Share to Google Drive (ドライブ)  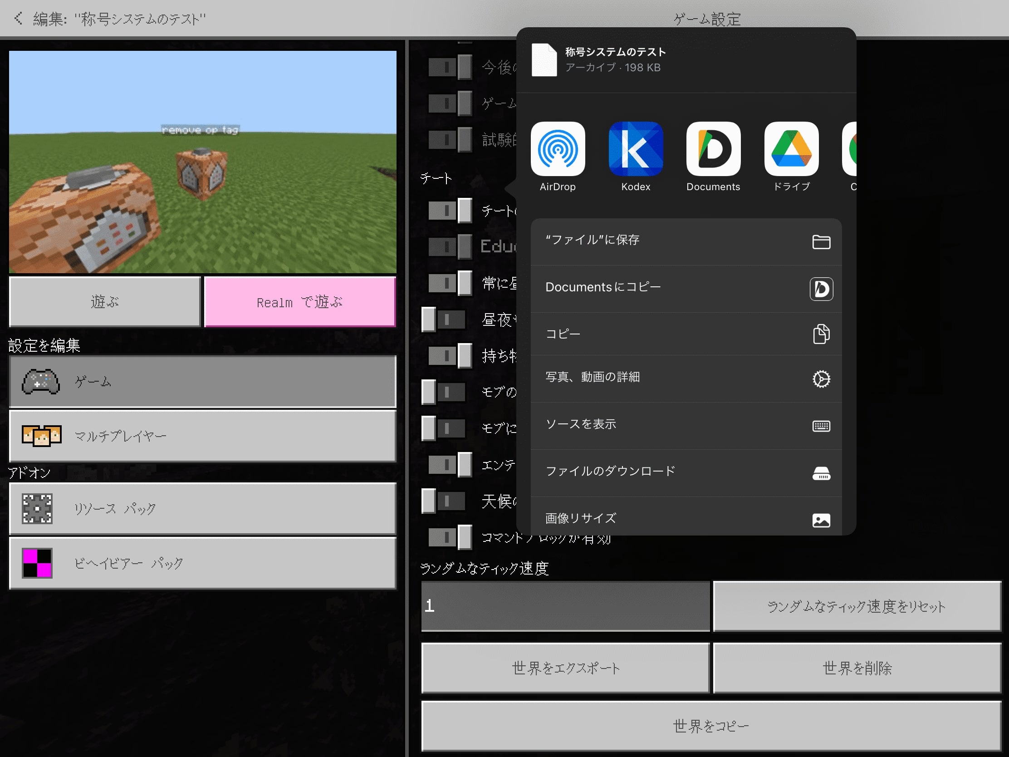(x=791, y=149)
